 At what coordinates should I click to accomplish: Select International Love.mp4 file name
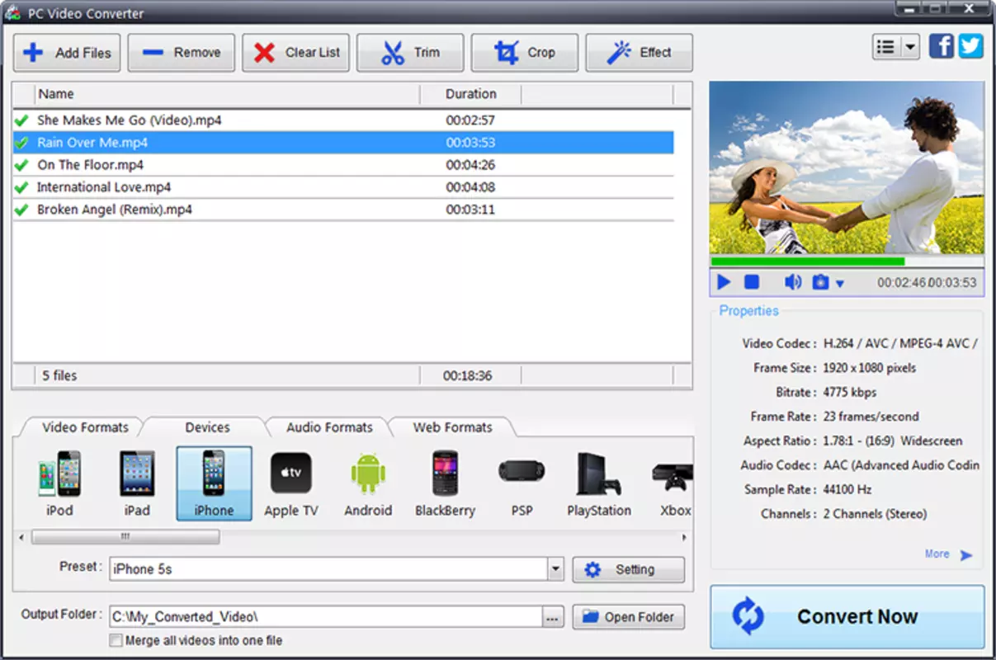click(x=104, y=187)
